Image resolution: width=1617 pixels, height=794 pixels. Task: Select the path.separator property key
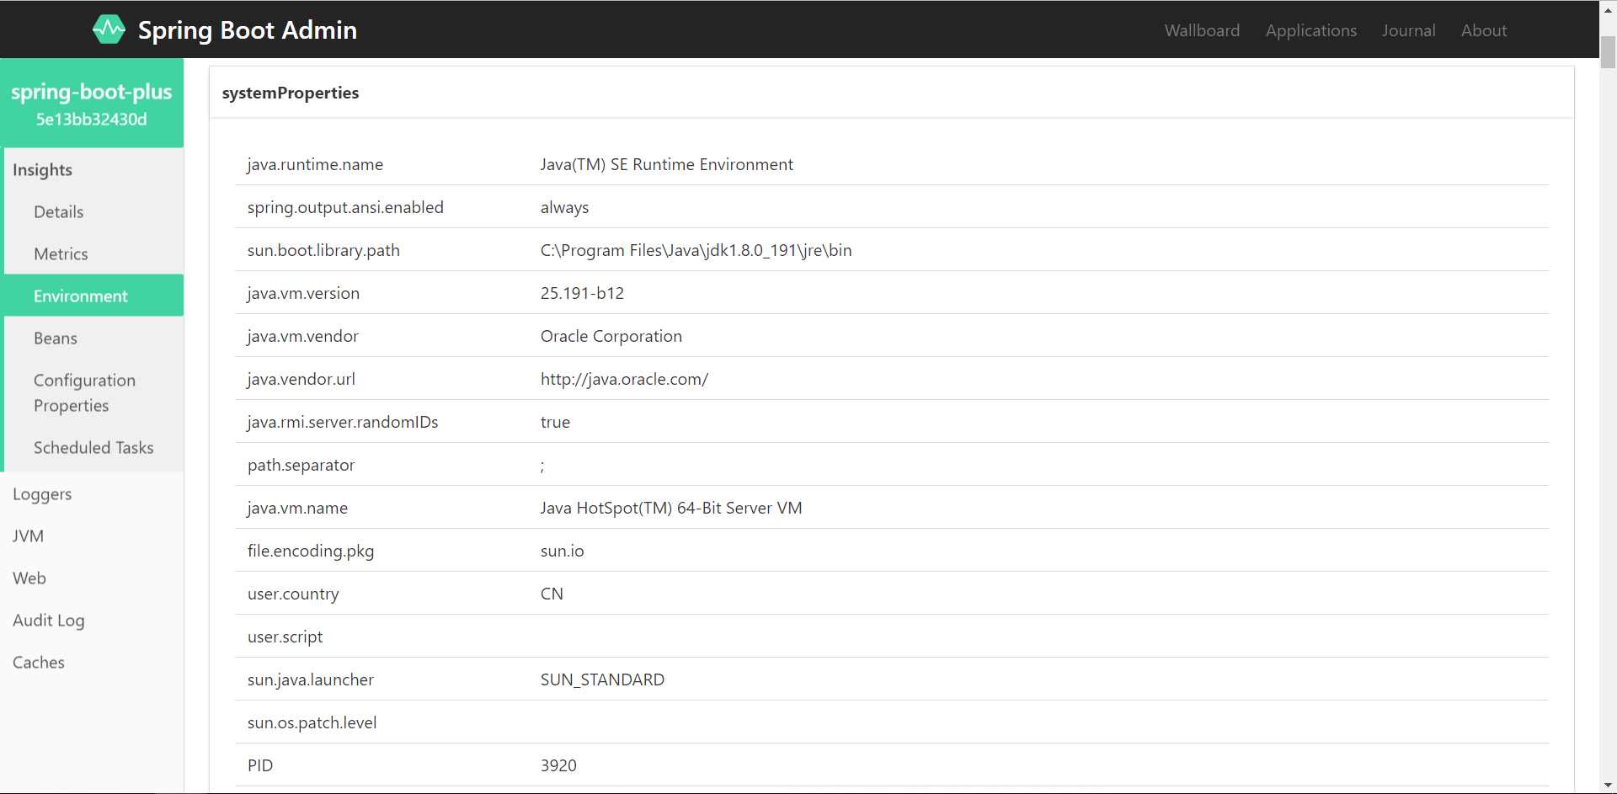point(301,465)
